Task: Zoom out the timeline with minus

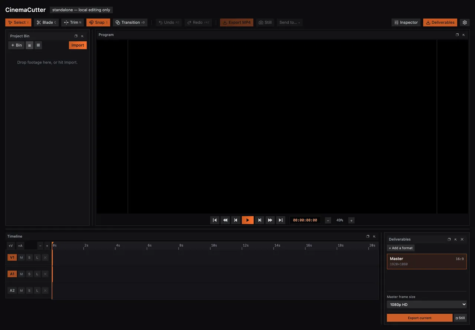Action: [40, 246]
